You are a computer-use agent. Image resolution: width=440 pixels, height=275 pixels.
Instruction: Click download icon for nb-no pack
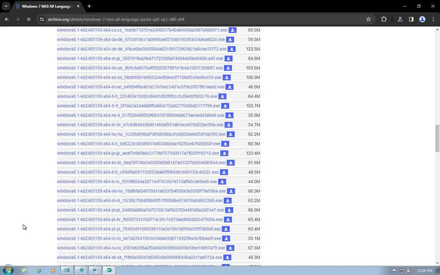[x=231, y=191]
